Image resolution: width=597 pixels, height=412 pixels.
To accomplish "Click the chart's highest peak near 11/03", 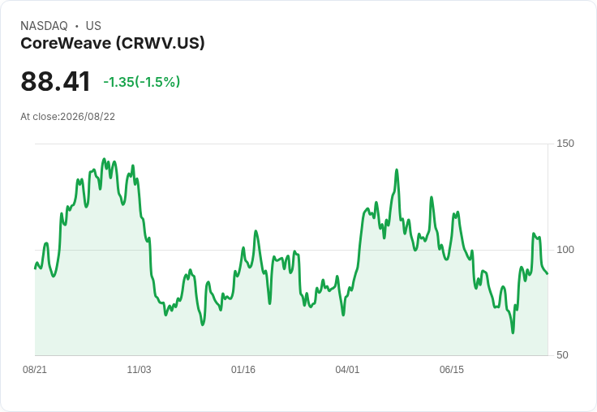I will (104, 159).
